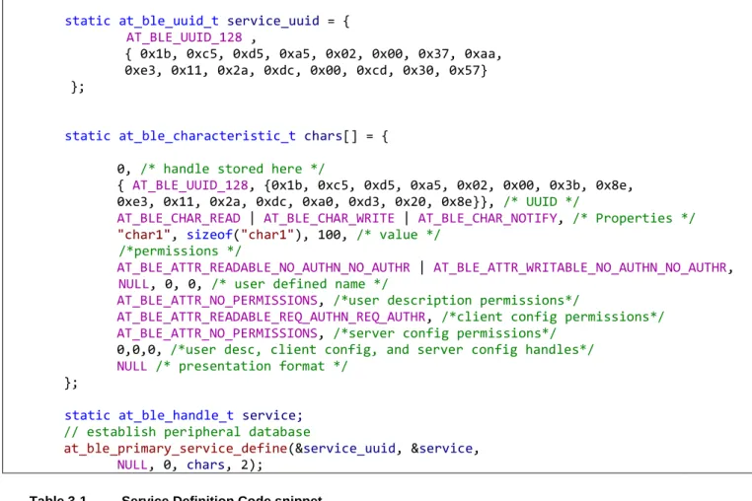Click the '/* Properties */' comment
The width and height of the screenshot is (752, 501).
point(634,218)
